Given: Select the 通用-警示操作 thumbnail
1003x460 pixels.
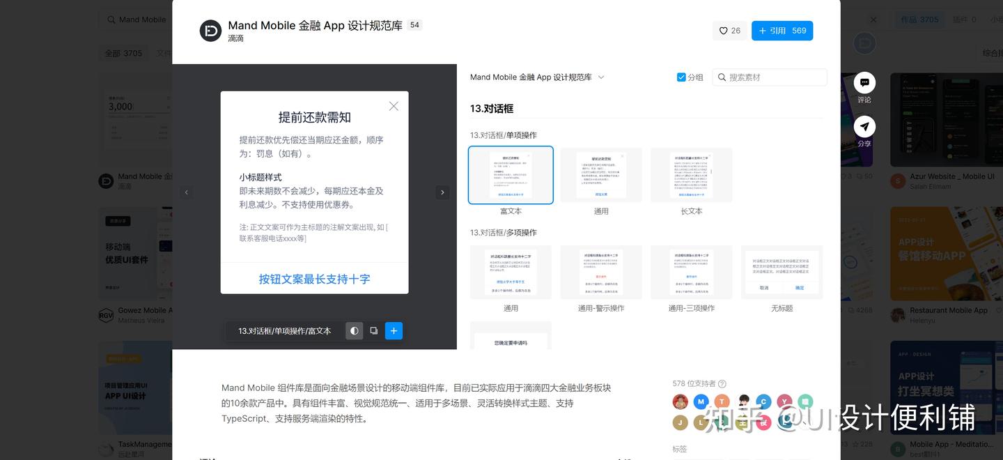Looking at the screenshot, I should click(601, 273).
